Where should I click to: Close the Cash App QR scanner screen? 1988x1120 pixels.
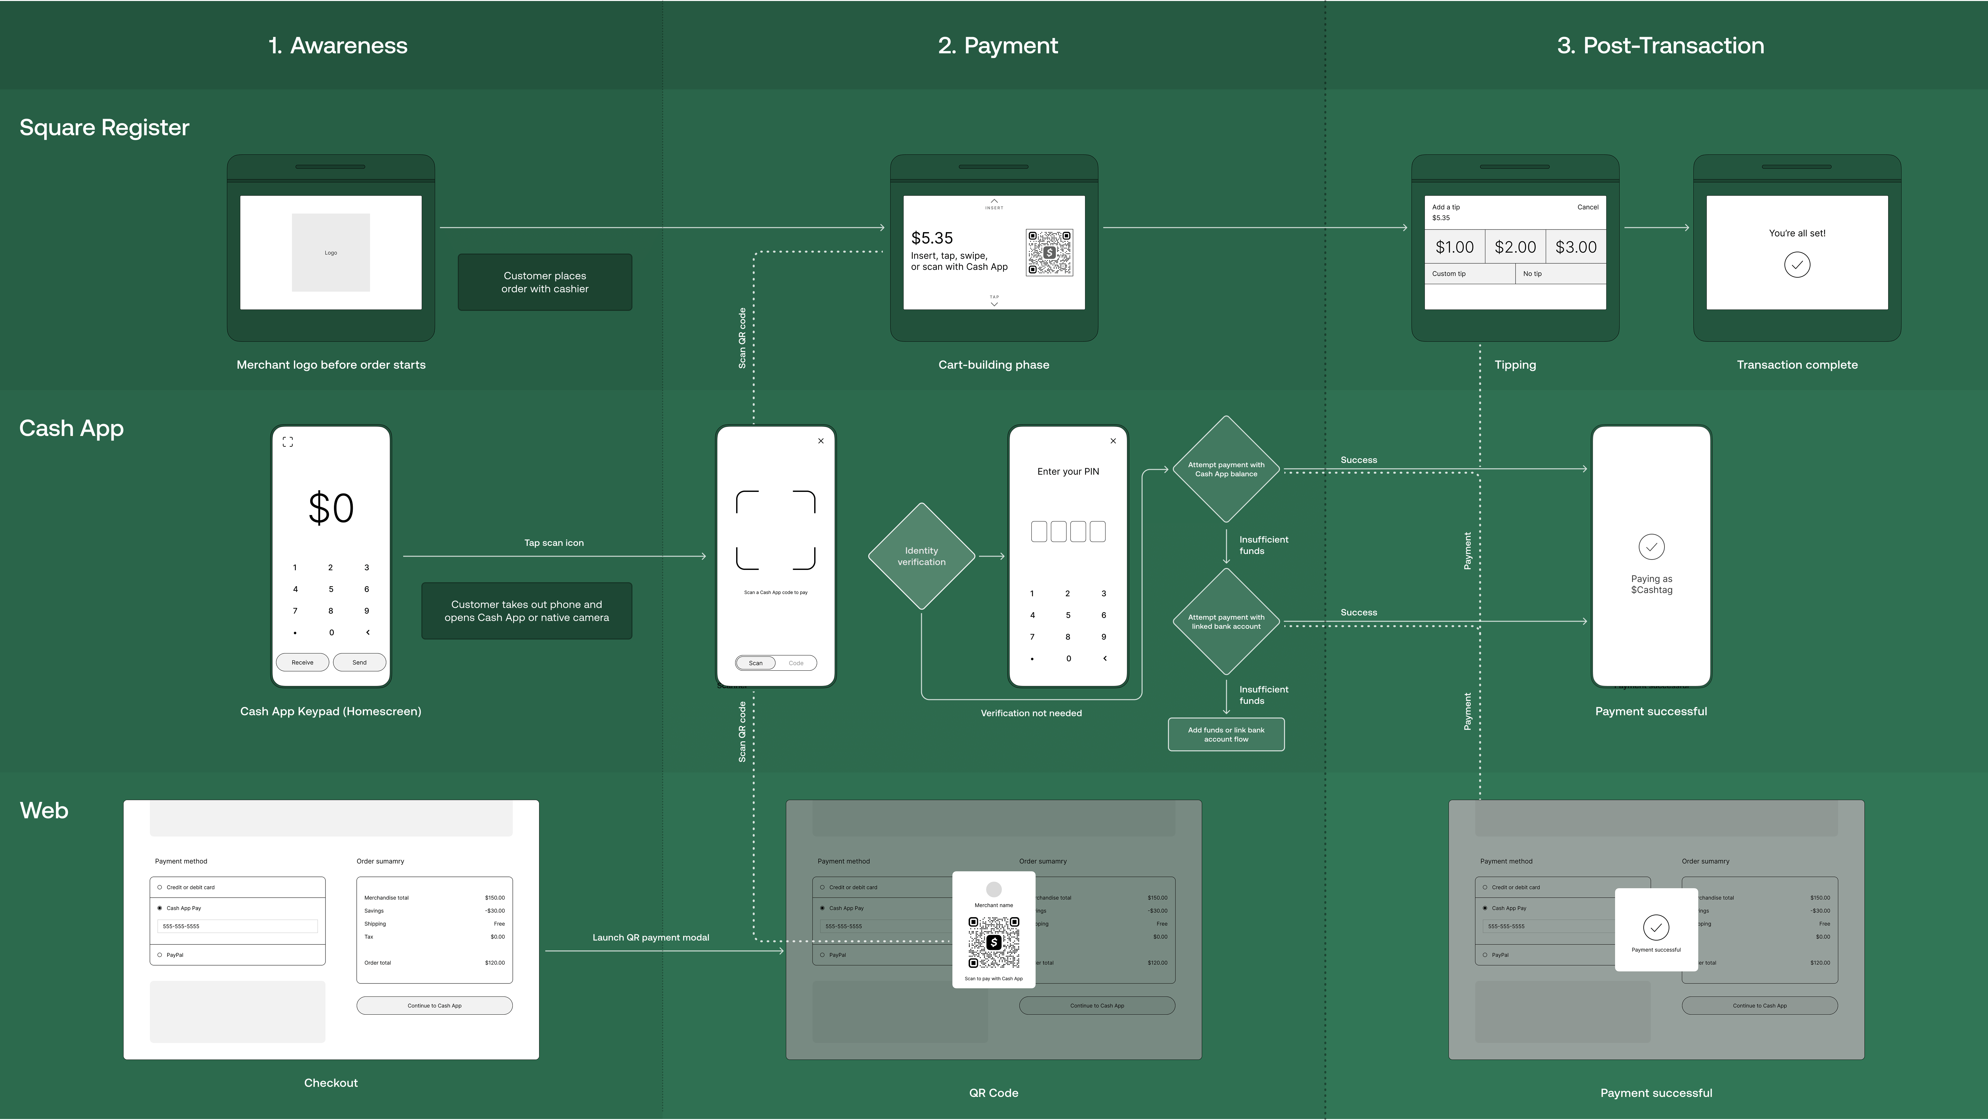click(820, 441)
